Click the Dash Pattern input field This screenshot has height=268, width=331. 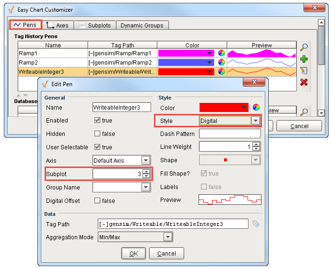click(230, 134)
